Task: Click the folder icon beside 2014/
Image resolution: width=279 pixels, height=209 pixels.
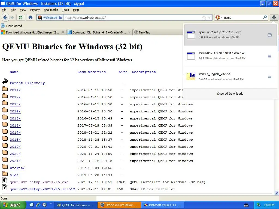Action: (5, 110)
